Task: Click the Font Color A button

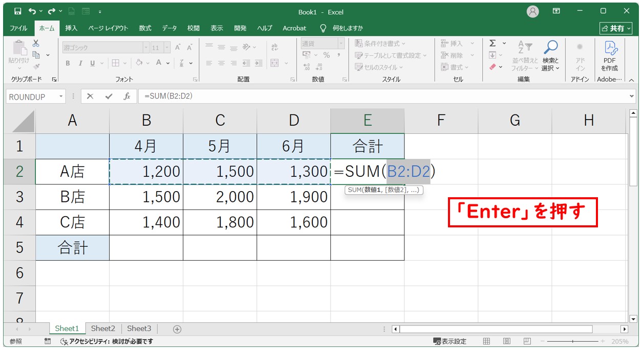Action: coord(159,63)
